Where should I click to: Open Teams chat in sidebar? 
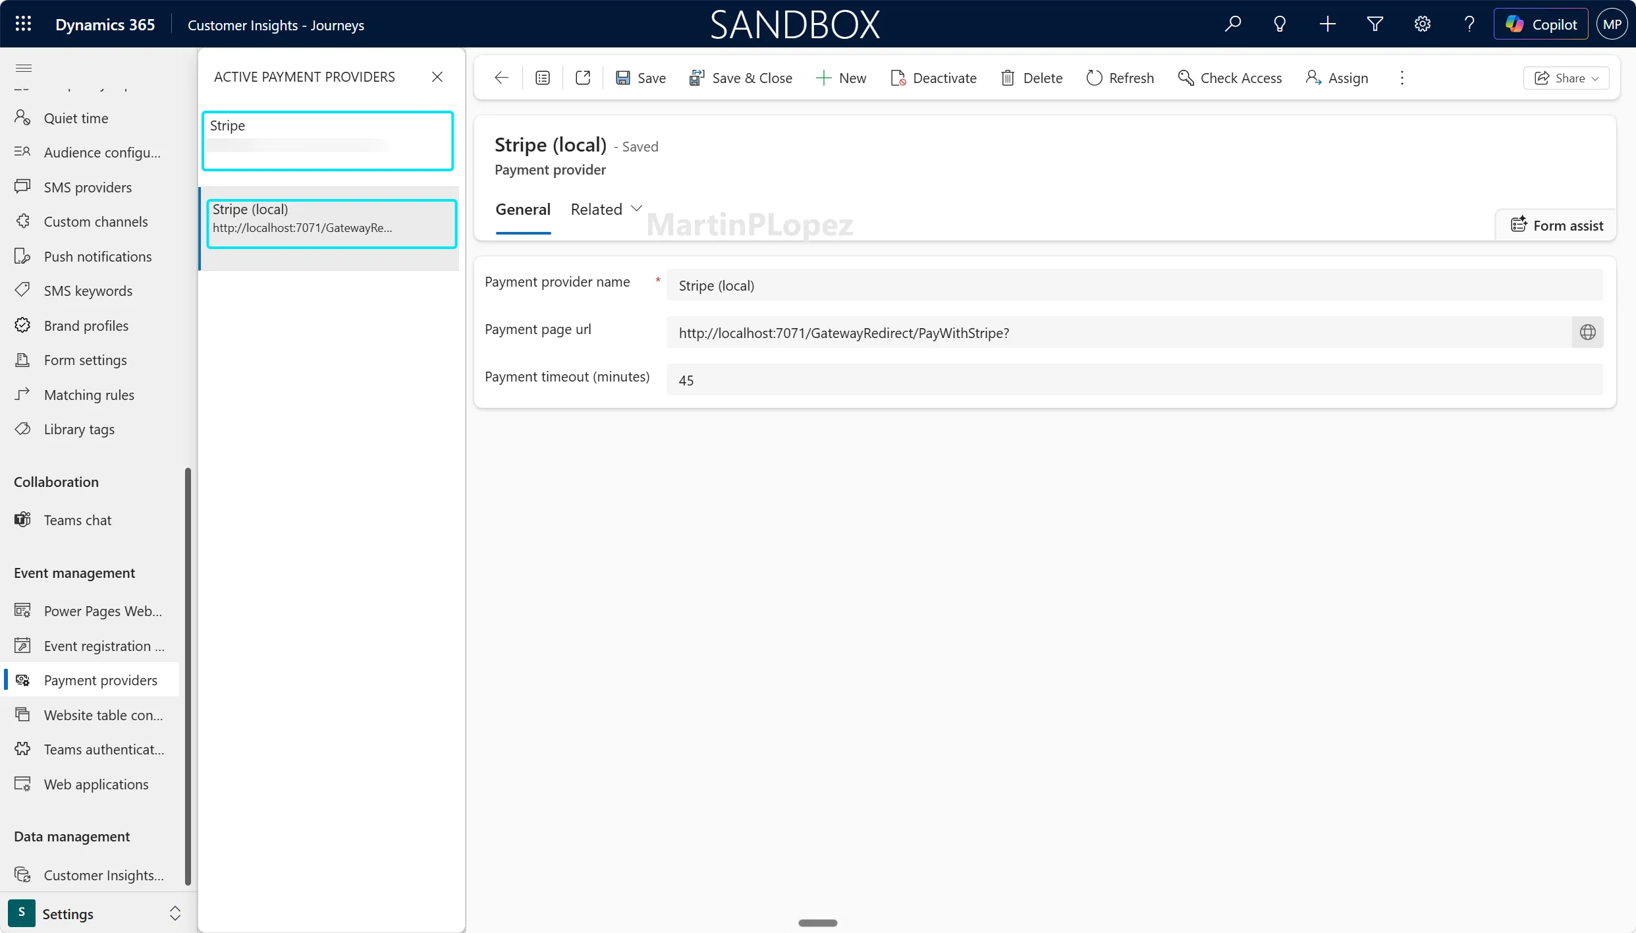coord(90,520)
